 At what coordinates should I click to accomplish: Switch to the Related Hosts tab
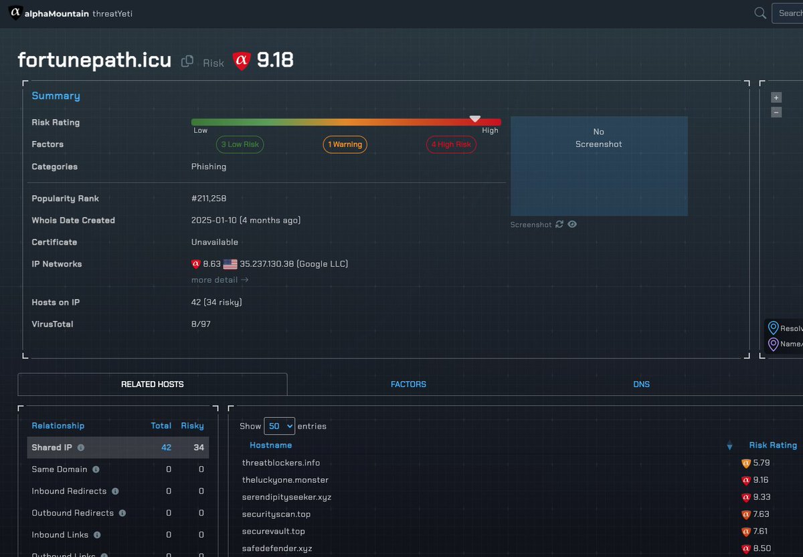(x=153, y=384)
